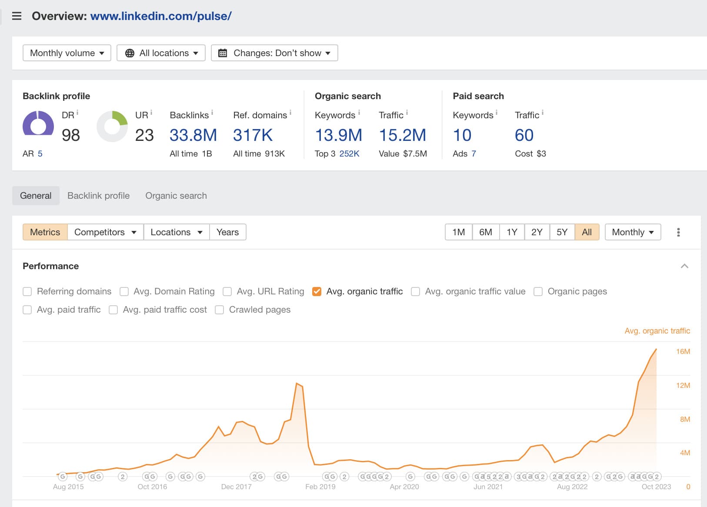The height and width of the screenshot is (507, 707).
Task: Click info icon beside Organic search Keywords
Action: coord(359,113)
